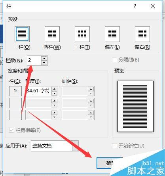The image size is (165, 176).
Task: Lower column 1 宽度 with the down arrow
Action: coord(54,93)
